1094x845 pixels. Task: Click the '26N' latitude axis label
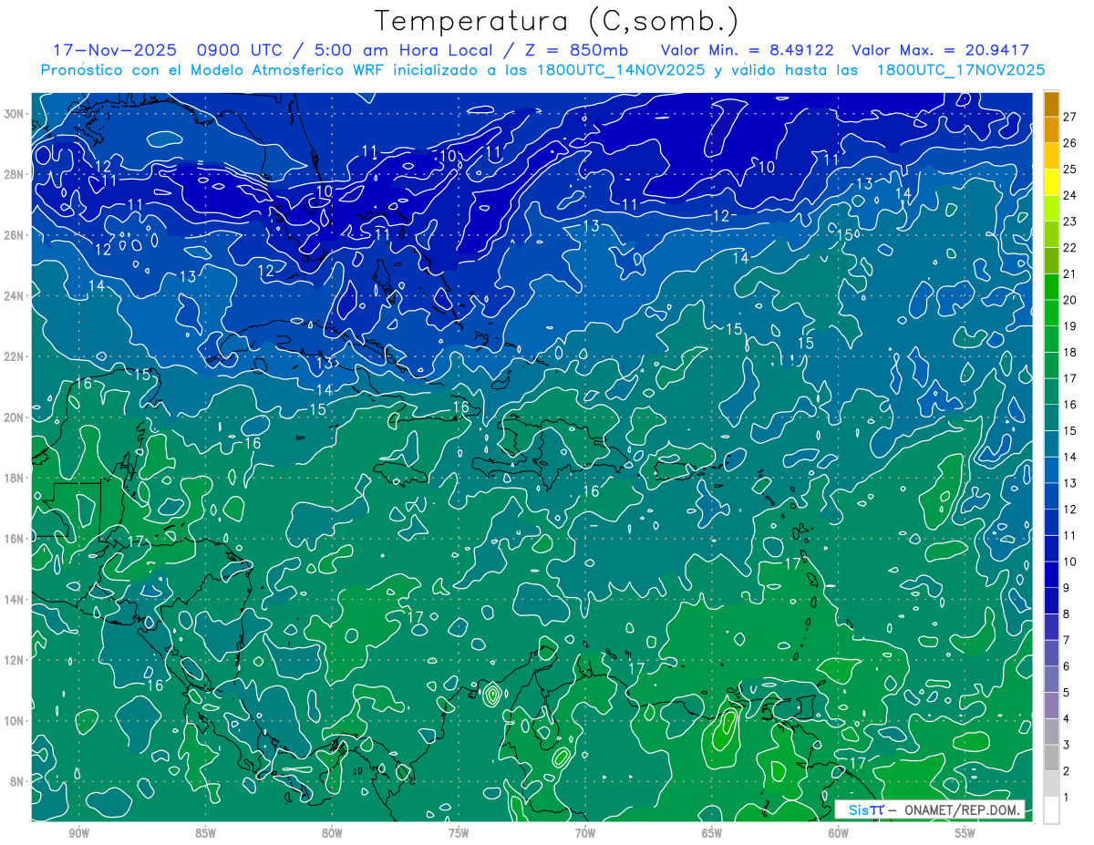pos(15,235)
